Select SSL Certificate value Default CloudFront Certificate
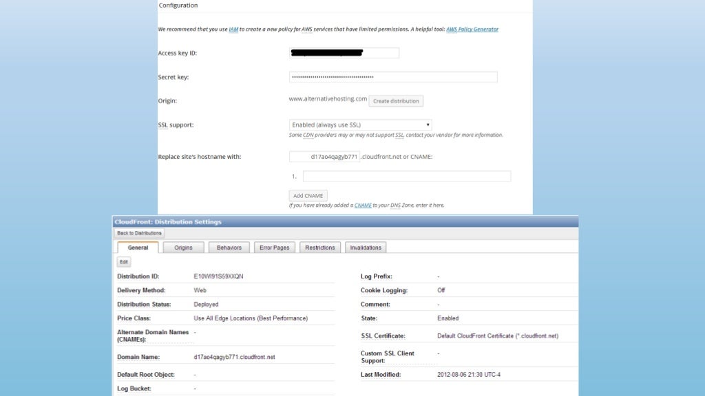The width and height of the screenshot is (705, 396). [498, 335]
